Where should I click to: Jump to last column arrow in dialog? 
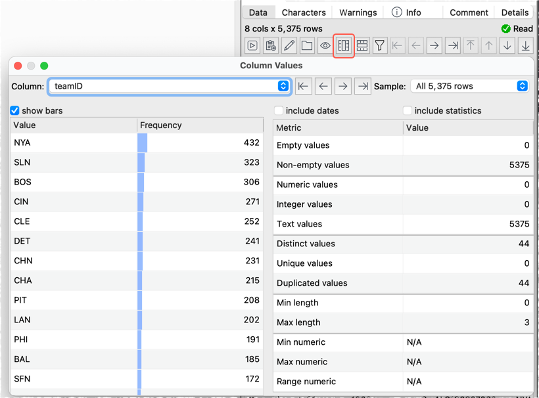[x=362, y=86]
